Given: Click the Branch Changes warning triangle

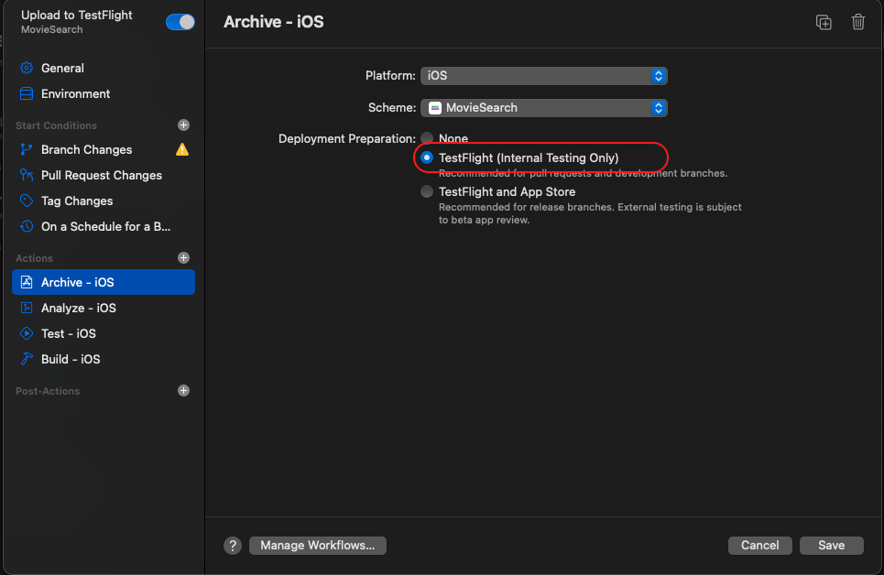Looking at the screenshot, I should click(x=182, y=149).
